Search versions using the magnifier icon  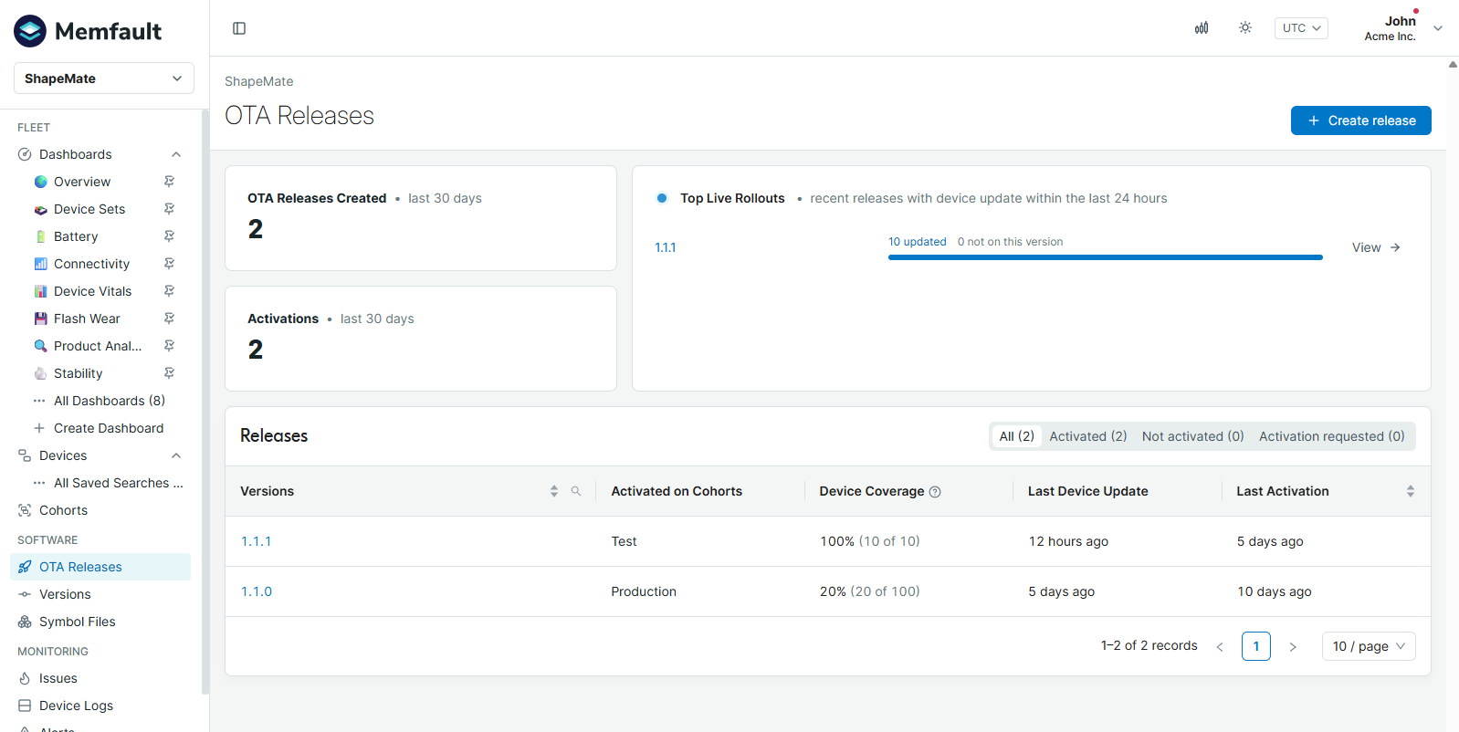point(576,491)
